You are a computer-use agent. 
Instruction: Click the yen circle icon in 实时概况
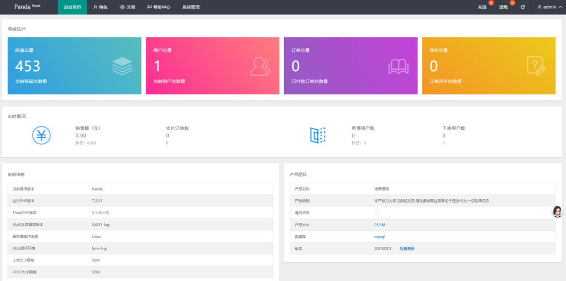coord(41,135)
